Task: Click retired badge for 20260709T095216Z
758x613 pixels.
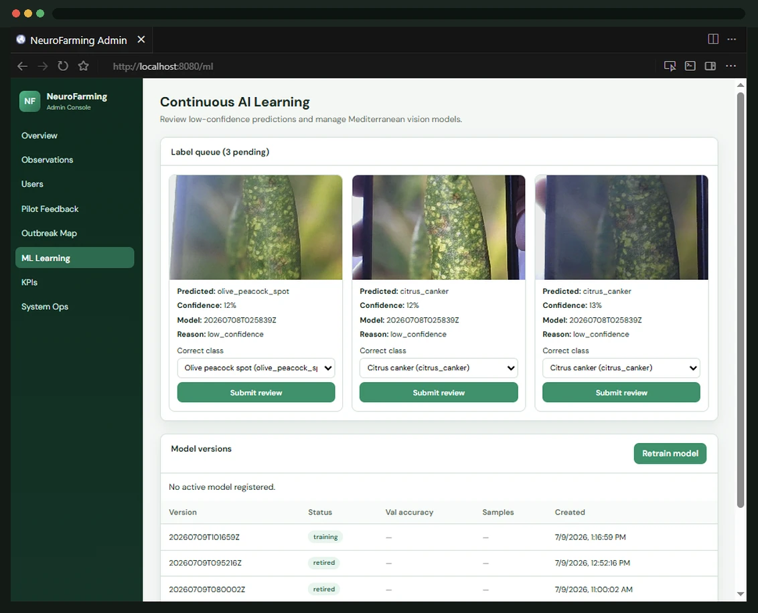Action: click(x=324, y=563)
